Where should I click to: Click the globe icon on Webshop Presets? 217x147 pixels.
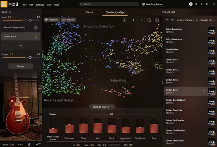(144, 4)
